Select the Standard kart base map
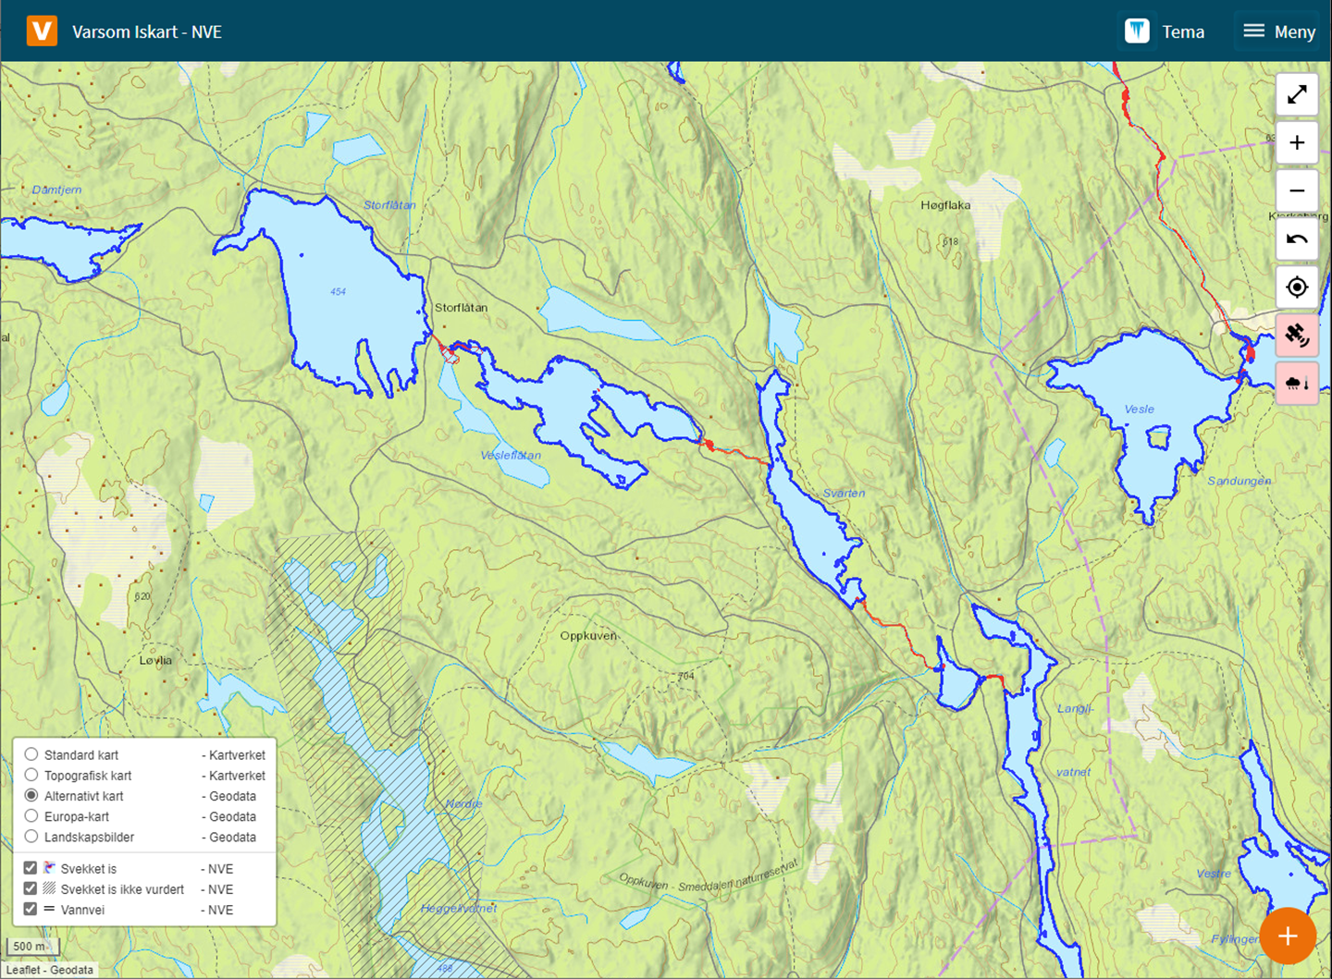The image size is (1332, 979). coord(31,754)
